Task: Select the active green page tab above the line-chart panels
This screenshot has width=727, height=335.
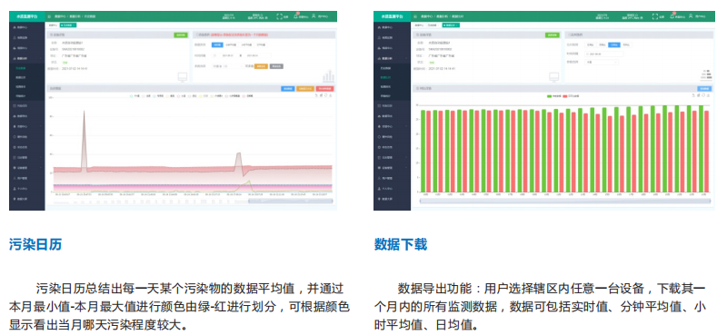Action: click(68, 25)
